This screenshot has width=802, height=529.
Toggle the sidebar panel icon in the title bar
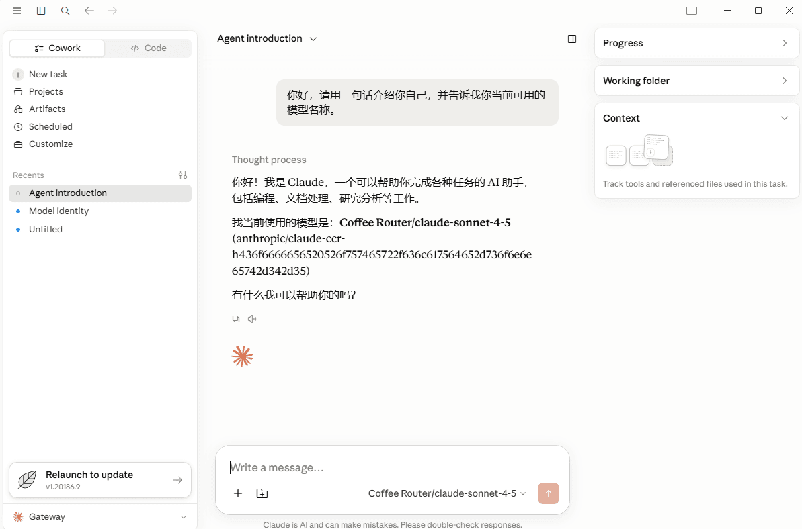(41, 11)
